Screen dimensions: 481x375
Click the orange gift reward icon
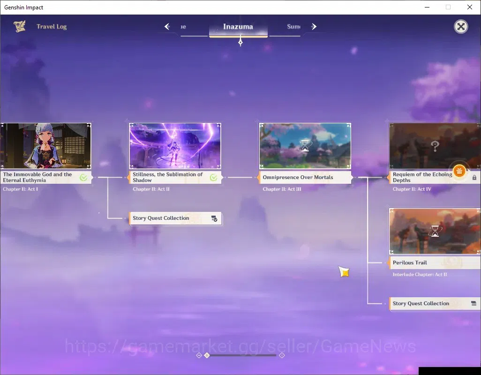pyautogui.click(x=459, y=171)
